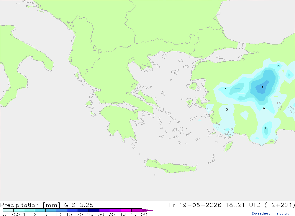Click the "45" legend scale label
The width and height of the screenshot is (295, 216).
[133, 214]
